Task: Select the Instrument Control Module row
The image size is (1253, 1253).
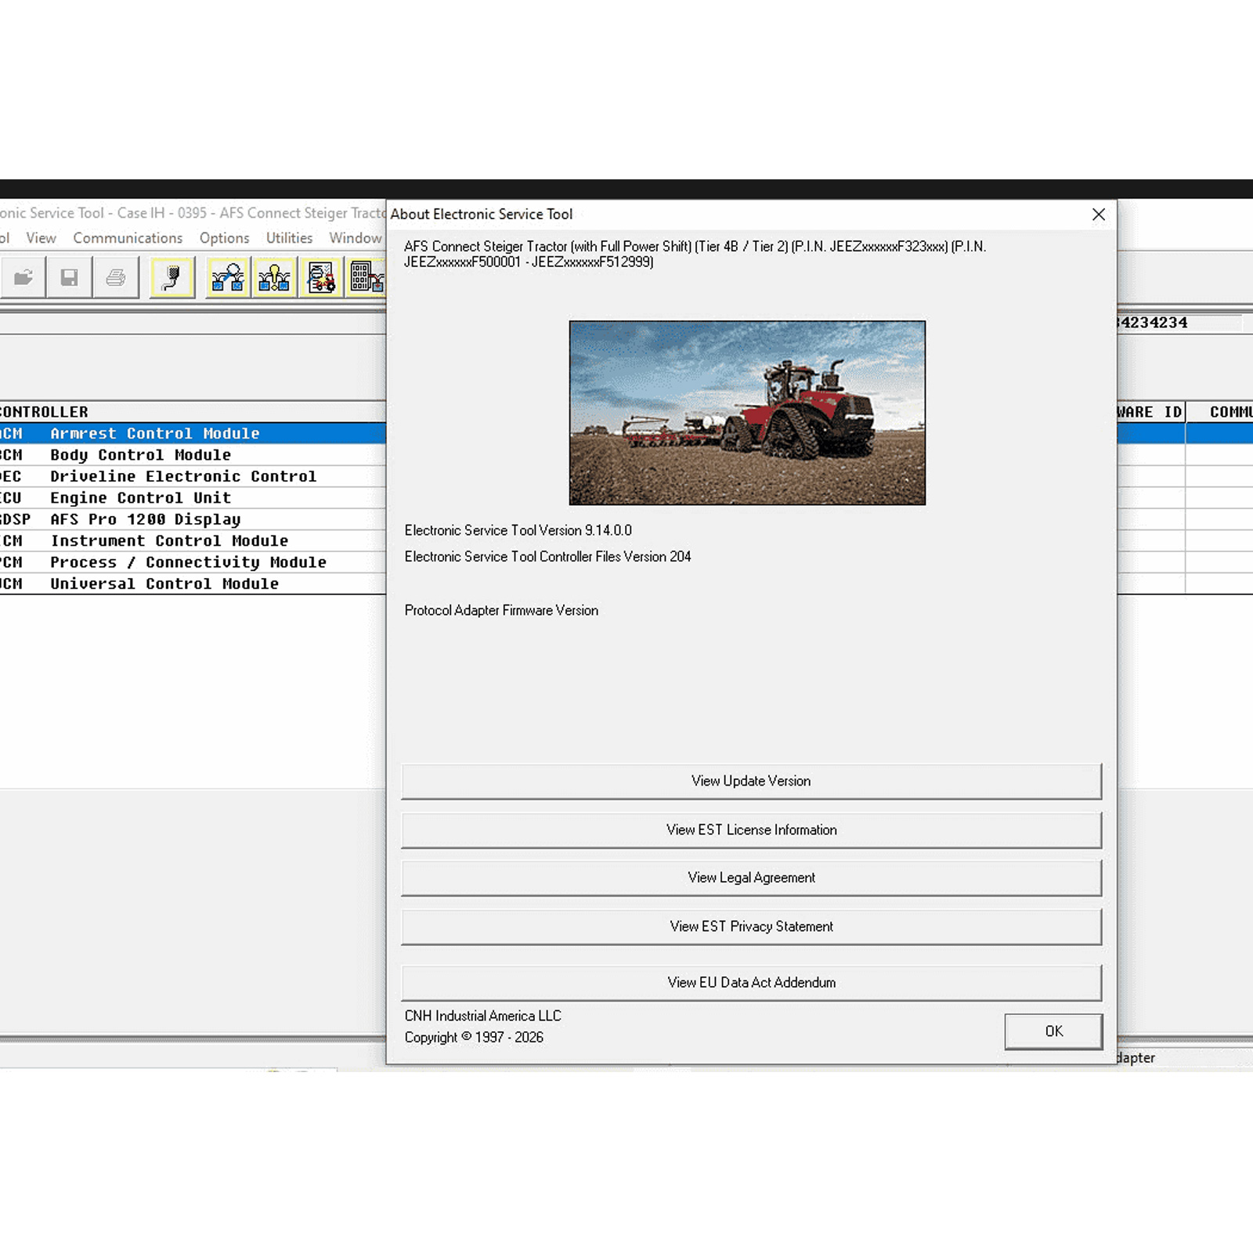Action: click(193, 541)
